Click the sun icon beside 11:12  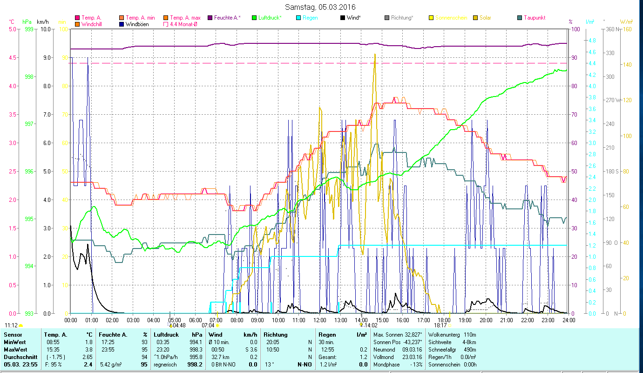click(21, 325)
